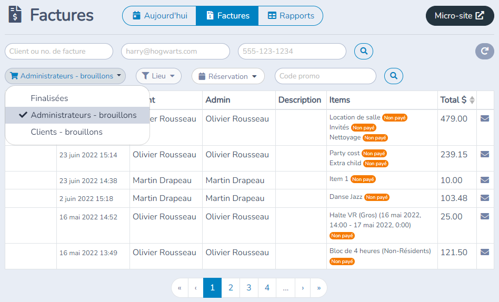Click date 16 mai 2022 13:49
The width and height of the screenshot is (499, 302).
(x=88, y=253)
